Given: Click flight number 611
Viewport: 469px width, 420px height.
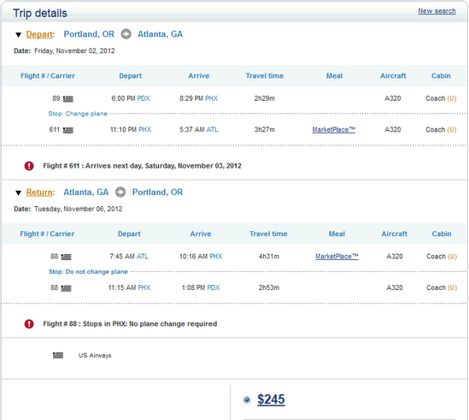Looking at the screenshot, I should (x=55, y=129).
